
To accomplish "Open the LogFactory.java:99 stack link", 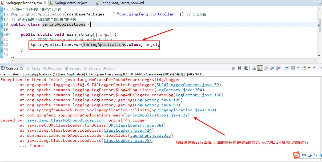I will pyautogui.click(x=156, y=105).
